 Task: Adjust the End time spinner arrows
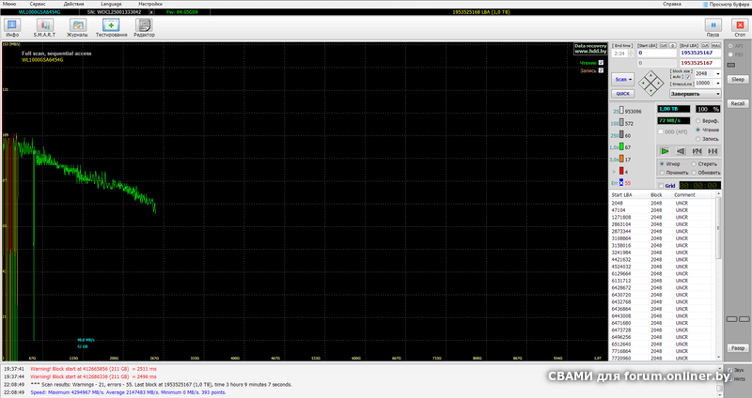point(631,54)
